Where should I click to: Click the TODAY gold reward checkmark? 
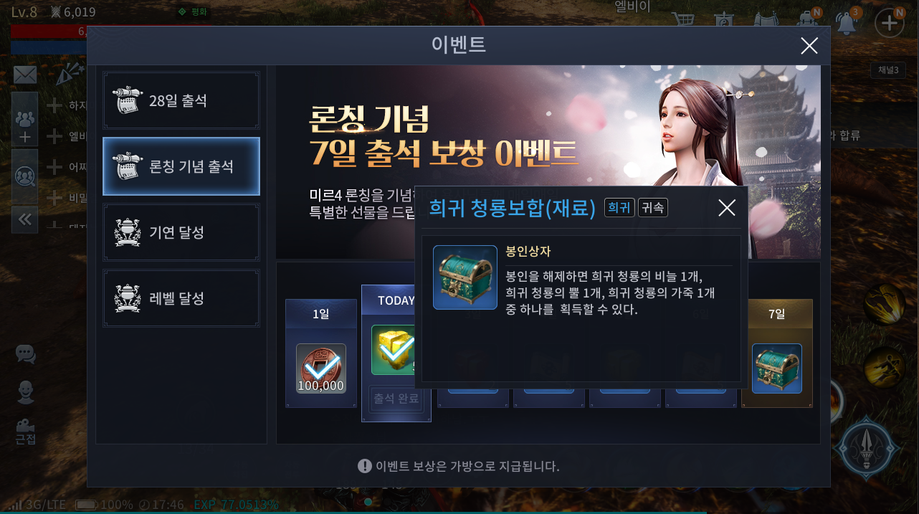pos(396,350)
